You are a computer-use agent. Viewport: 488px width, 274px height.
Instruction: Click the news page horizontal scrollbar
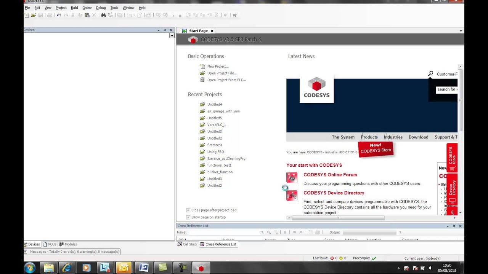(337, 218)
